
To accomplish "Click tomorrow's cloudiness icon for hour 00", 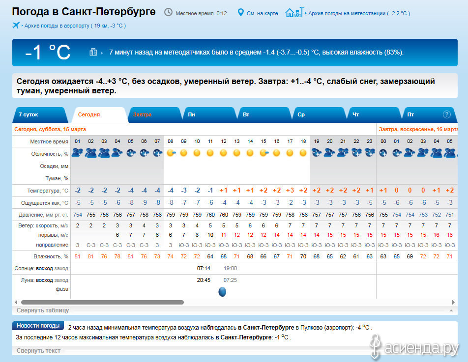I will [x=383, y=153].
